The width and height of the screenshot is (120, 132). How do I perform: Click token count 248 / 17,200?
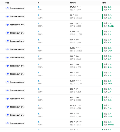point(76,122)
